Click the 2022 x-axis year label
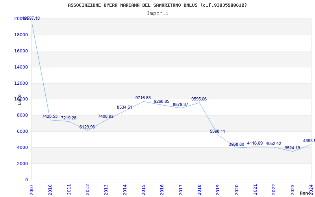The image size is (315, 197). coord(274,190)
